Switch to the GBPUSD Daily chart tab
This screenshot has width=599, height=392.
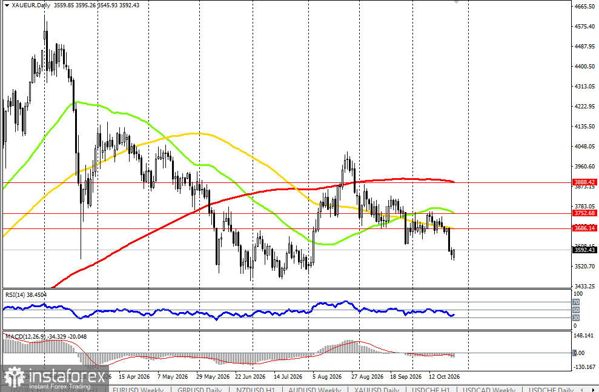click(199, 390)
